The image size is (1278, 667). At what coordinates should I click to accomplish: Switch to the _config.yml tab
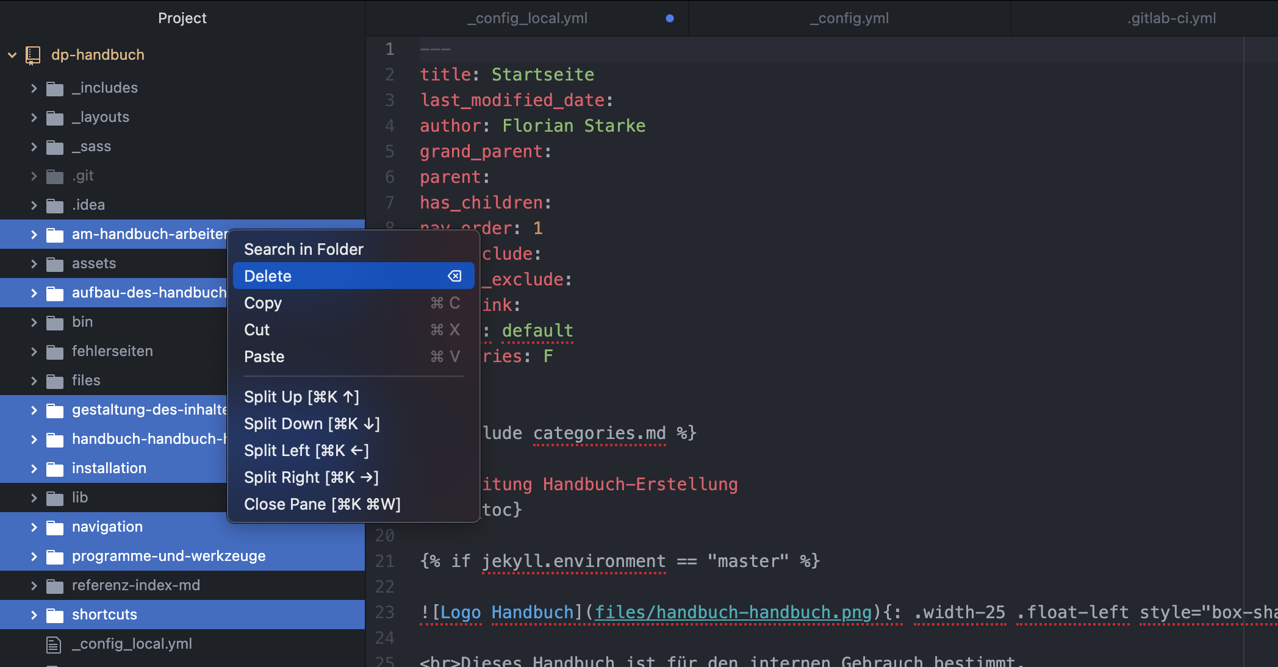pos(849,18)
